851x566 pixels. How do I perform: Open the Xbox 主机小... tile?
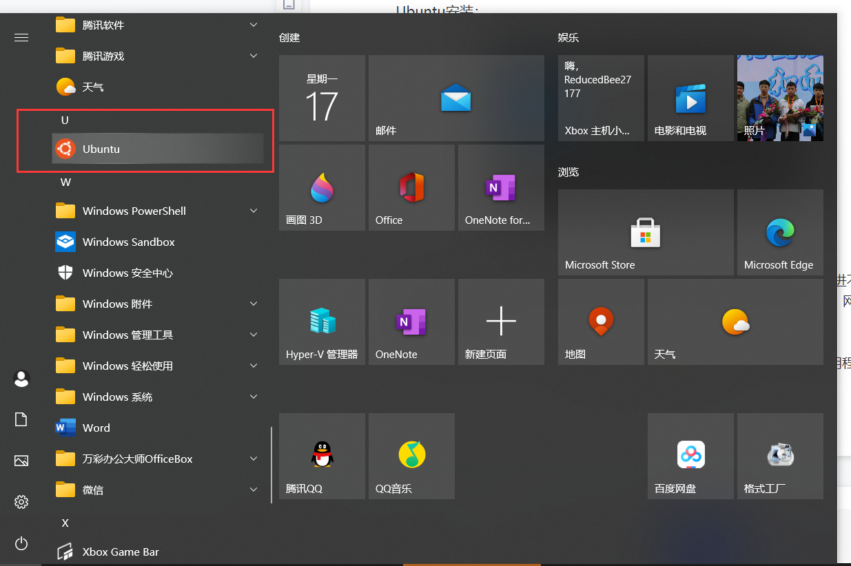click(x=601, y=98)
